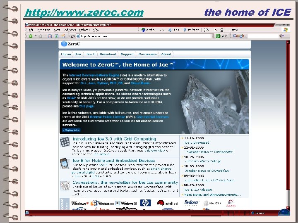The width and height of the screenshot is (298, 223).
Task: Open the Download tab on the ZeroC site
Action: pyautogui.click(x=108, y=54)
